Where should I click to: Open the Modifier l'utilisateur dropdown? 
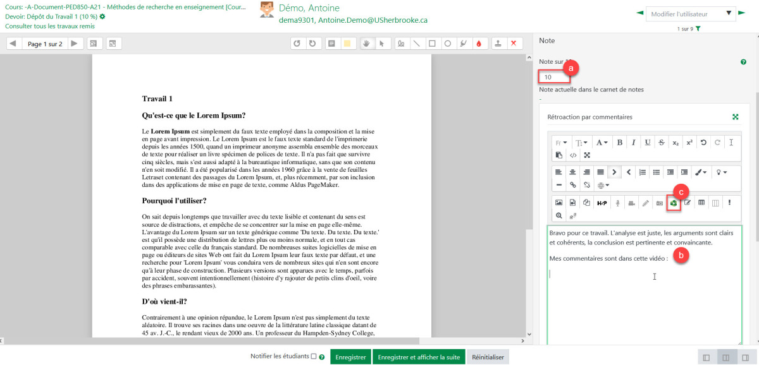[691, 13]
